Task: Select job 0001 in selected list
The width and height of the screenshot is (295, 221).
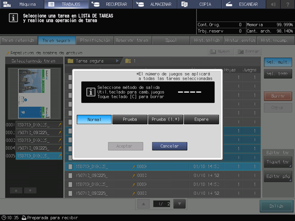Action: 39,125
